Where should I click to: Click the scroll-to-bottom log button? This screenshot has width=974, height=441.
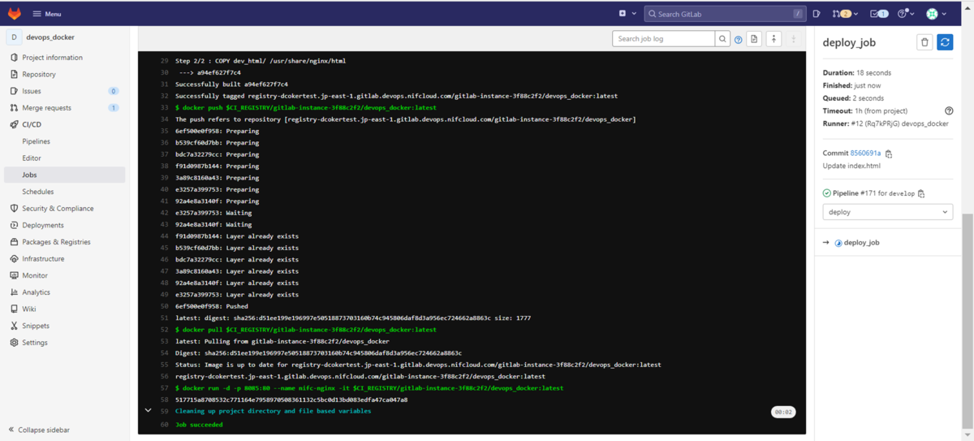794,39
